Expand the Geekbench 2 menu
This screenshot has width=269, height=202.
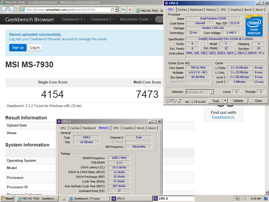point(103,19)
